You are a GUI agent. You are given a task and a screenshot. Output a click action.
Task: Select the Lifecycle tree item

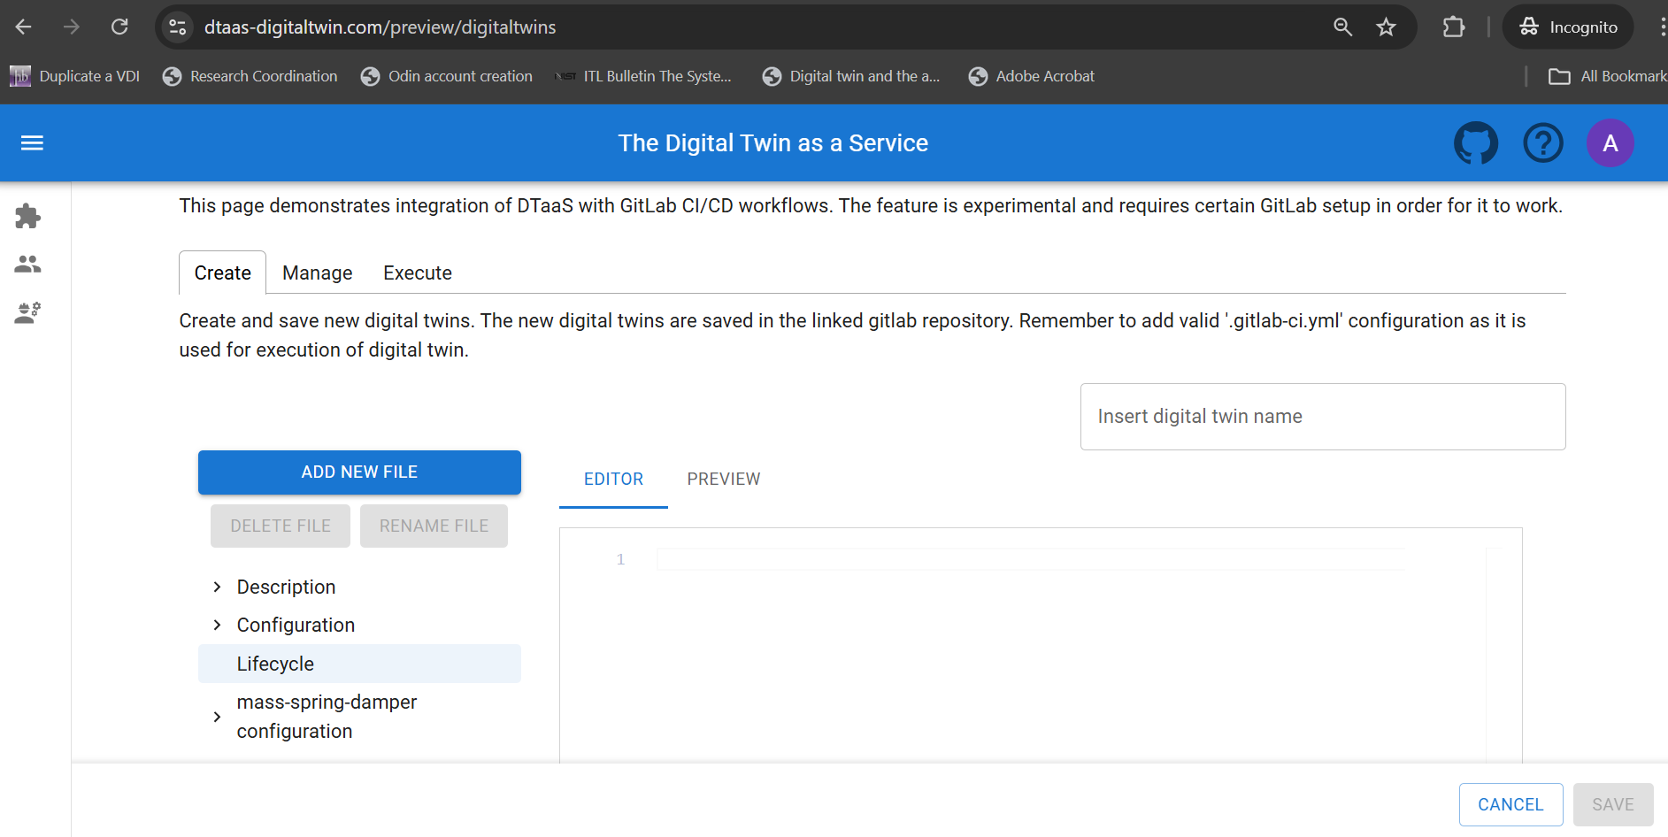275,664
